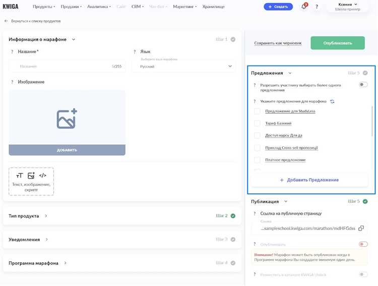Collapse Информация о марафоне section
Screen dimensions: 378x286
74,39
